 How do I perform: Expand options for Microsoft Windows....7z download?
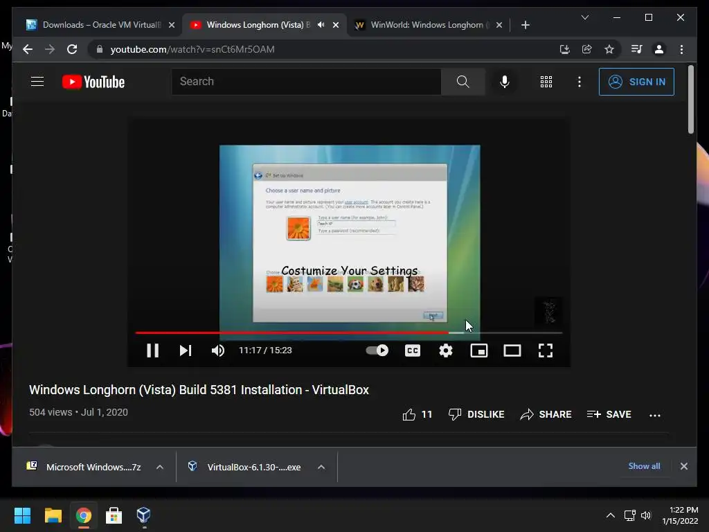tap(160, 467)
